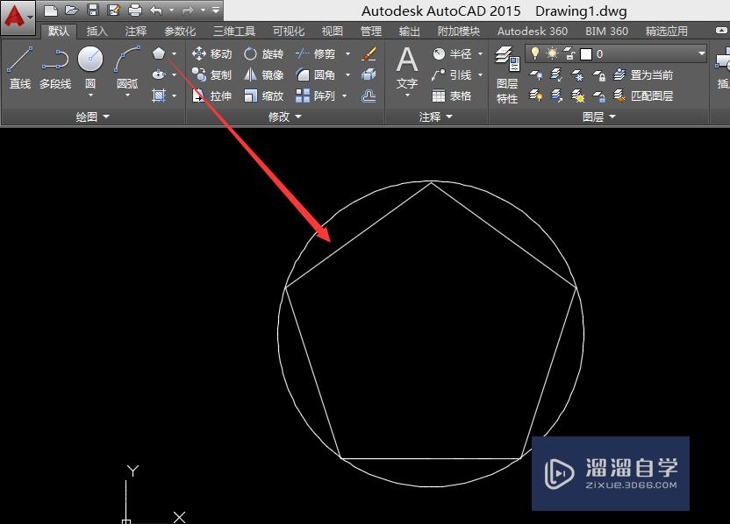The image size is (730, 524).
Task: Select the 移动 move tool
Action: click(x=211, y=54)
